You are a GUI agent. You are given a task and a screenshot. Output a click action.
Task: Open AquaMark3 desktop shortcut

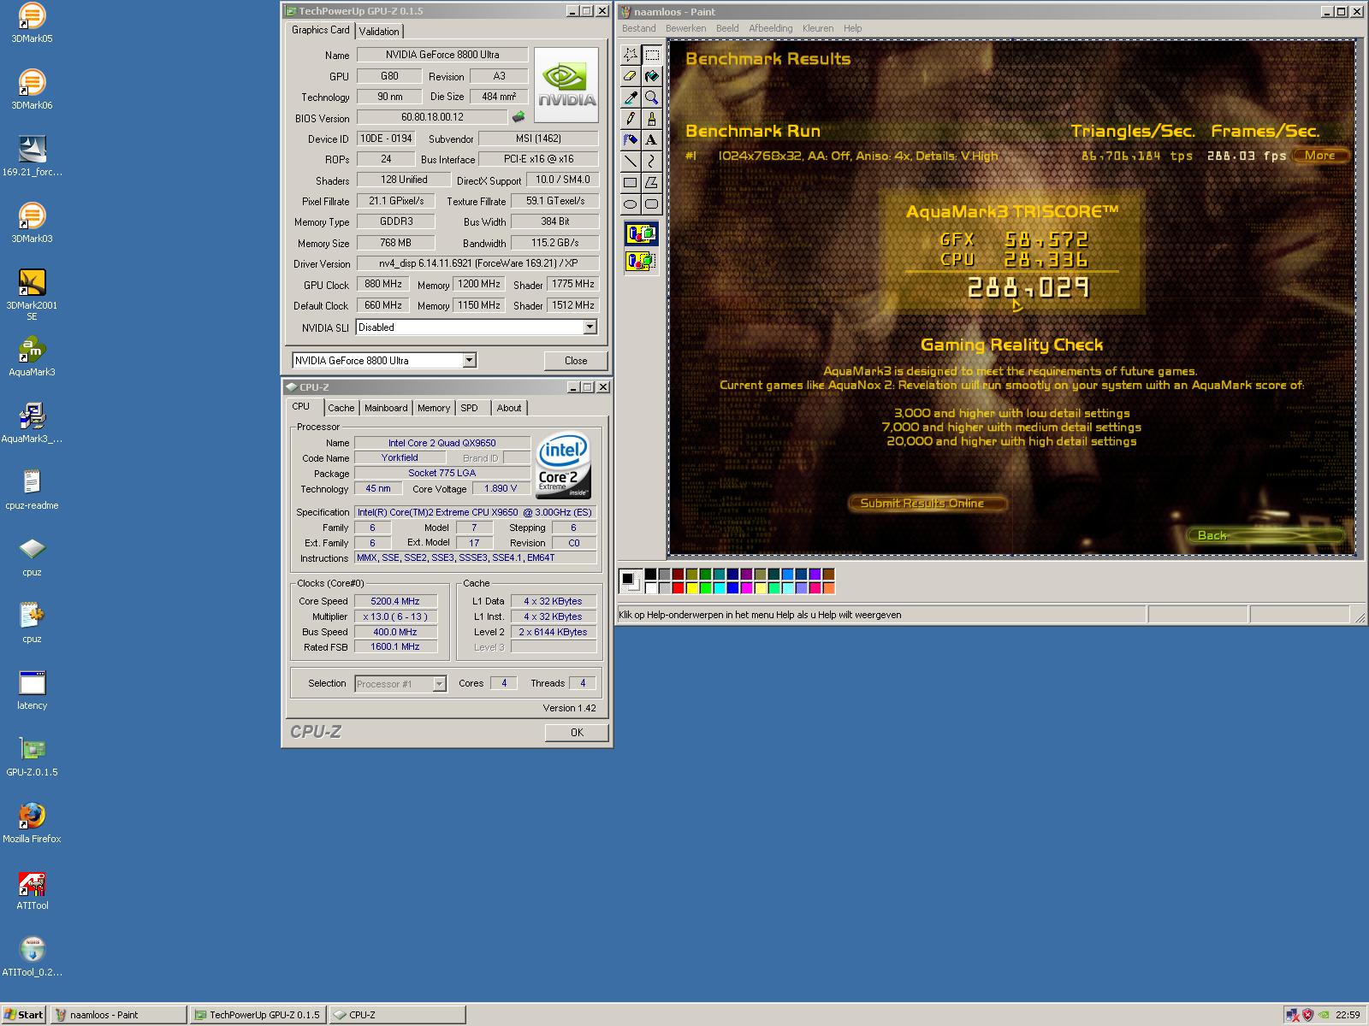point(32,357)
